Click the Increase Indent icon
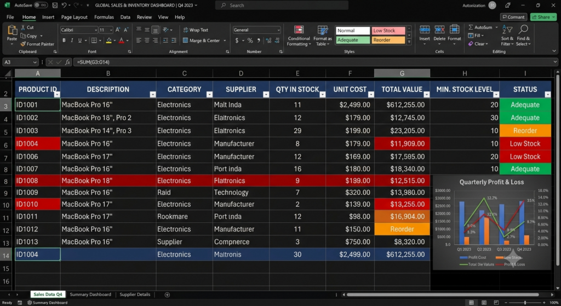 pyautogui.click(x=174, y=41)
